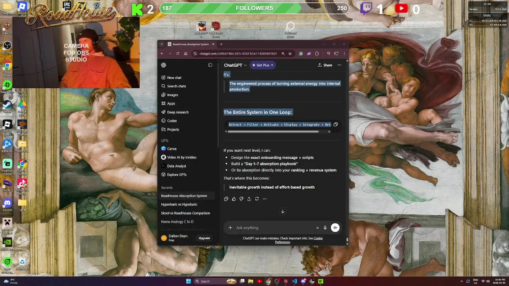Open the Hyperbaric vs Hypobaric chat
The height and width of the screenshot is (286, 509).
pos(179,205)
